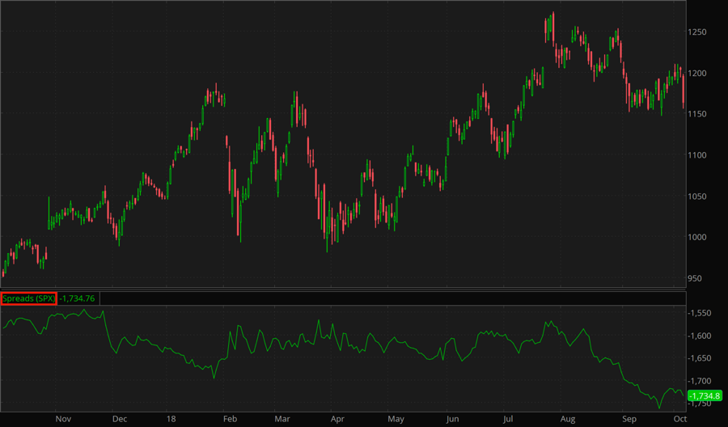
Task: Select the Nov time axis marker
Action: 64,419
